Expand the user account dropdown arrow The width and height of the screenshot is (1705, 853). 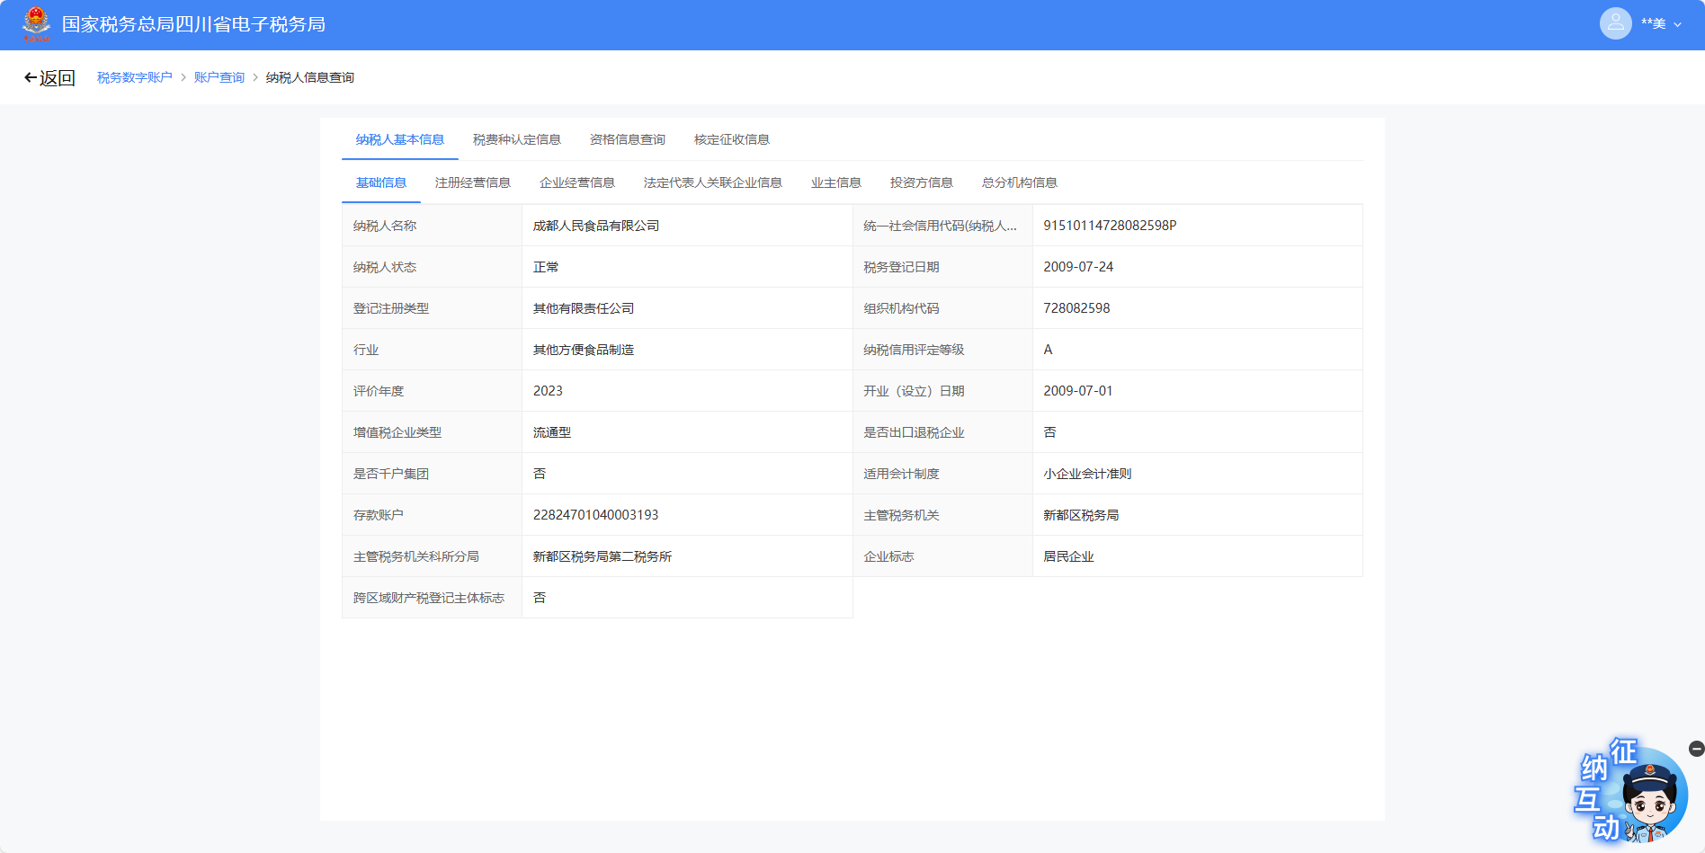[x=1677, y=25]
